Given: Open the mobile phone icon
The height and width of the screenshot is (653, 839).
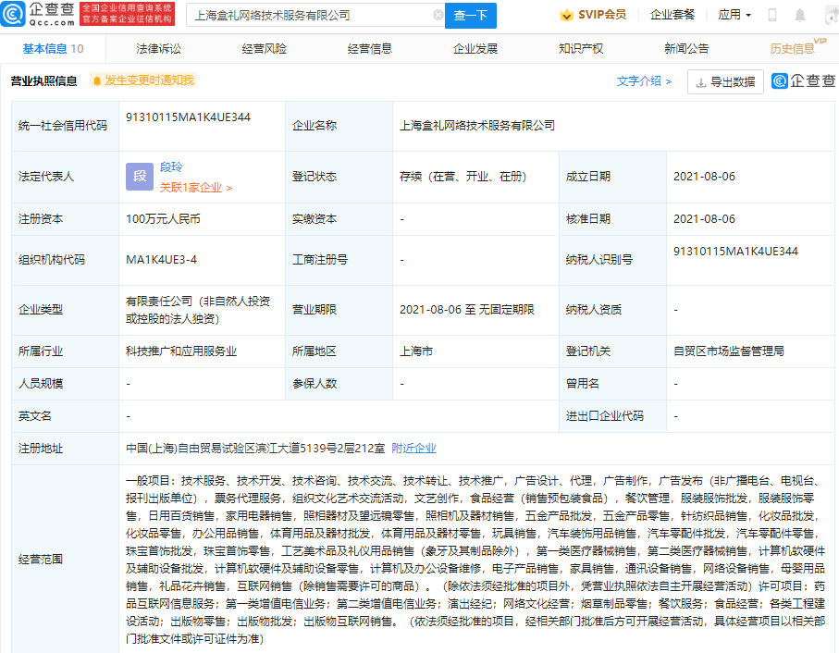Looking at the screenshot, I should coord(771,15).
